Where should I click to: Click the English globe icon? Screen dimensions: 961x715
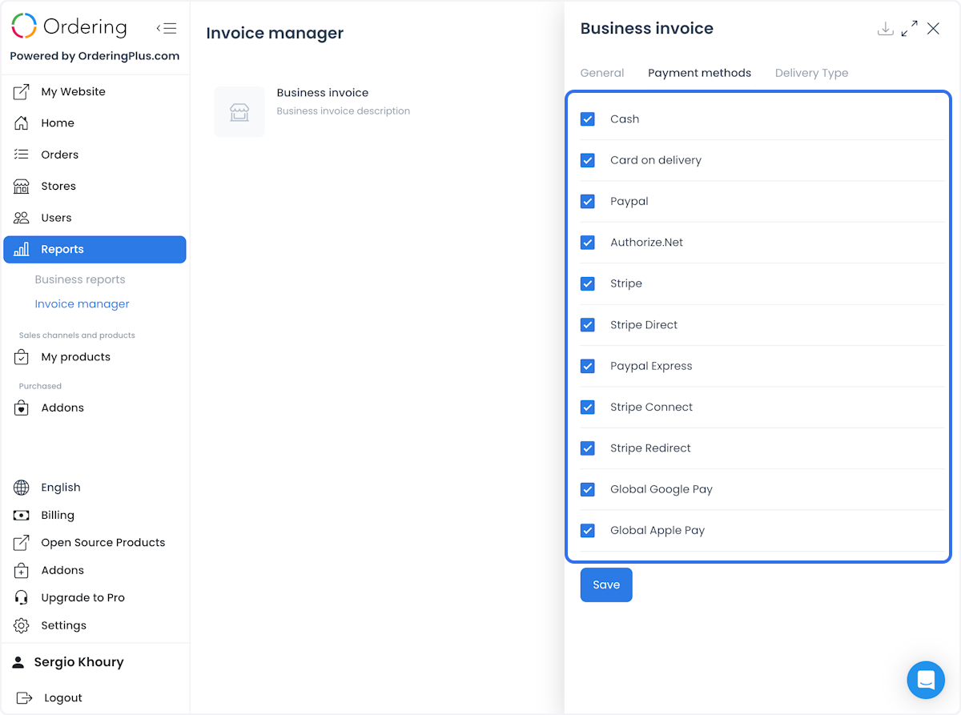(22, 488)
